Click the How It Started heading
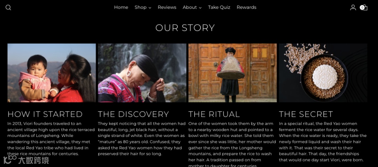This screenshot has width=378, height=167. point(45,114)
